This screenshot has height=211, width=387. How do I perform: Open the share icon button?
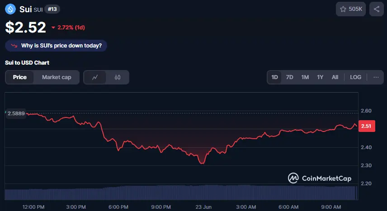coord(377,9)
